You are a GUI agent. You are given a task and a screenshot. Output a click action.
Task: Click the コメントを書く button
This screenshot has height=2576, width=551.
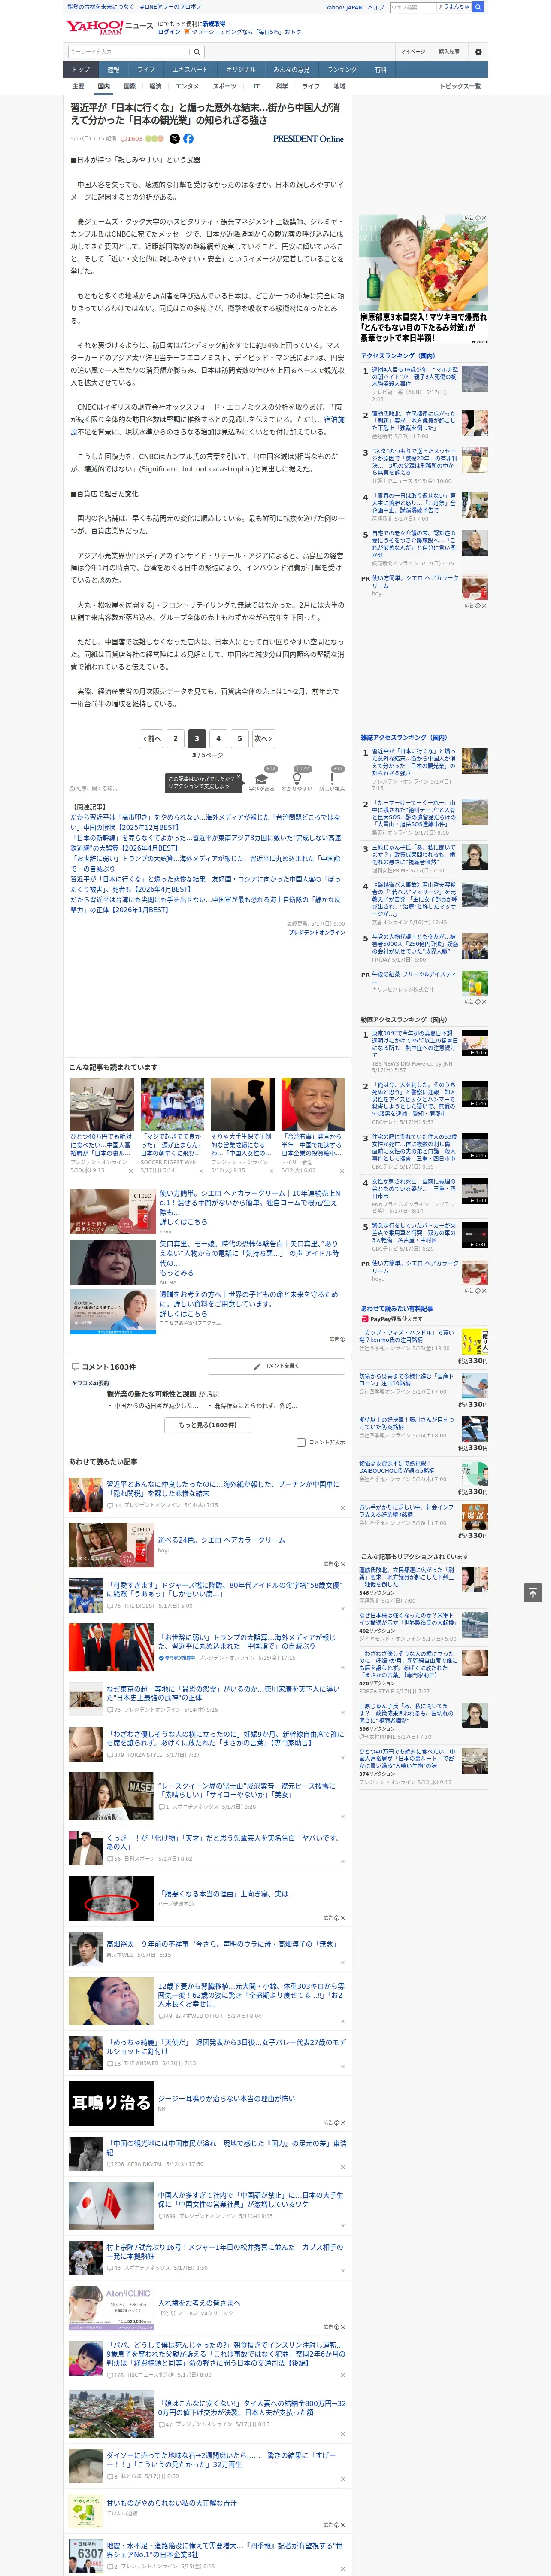coord(276,1366)
